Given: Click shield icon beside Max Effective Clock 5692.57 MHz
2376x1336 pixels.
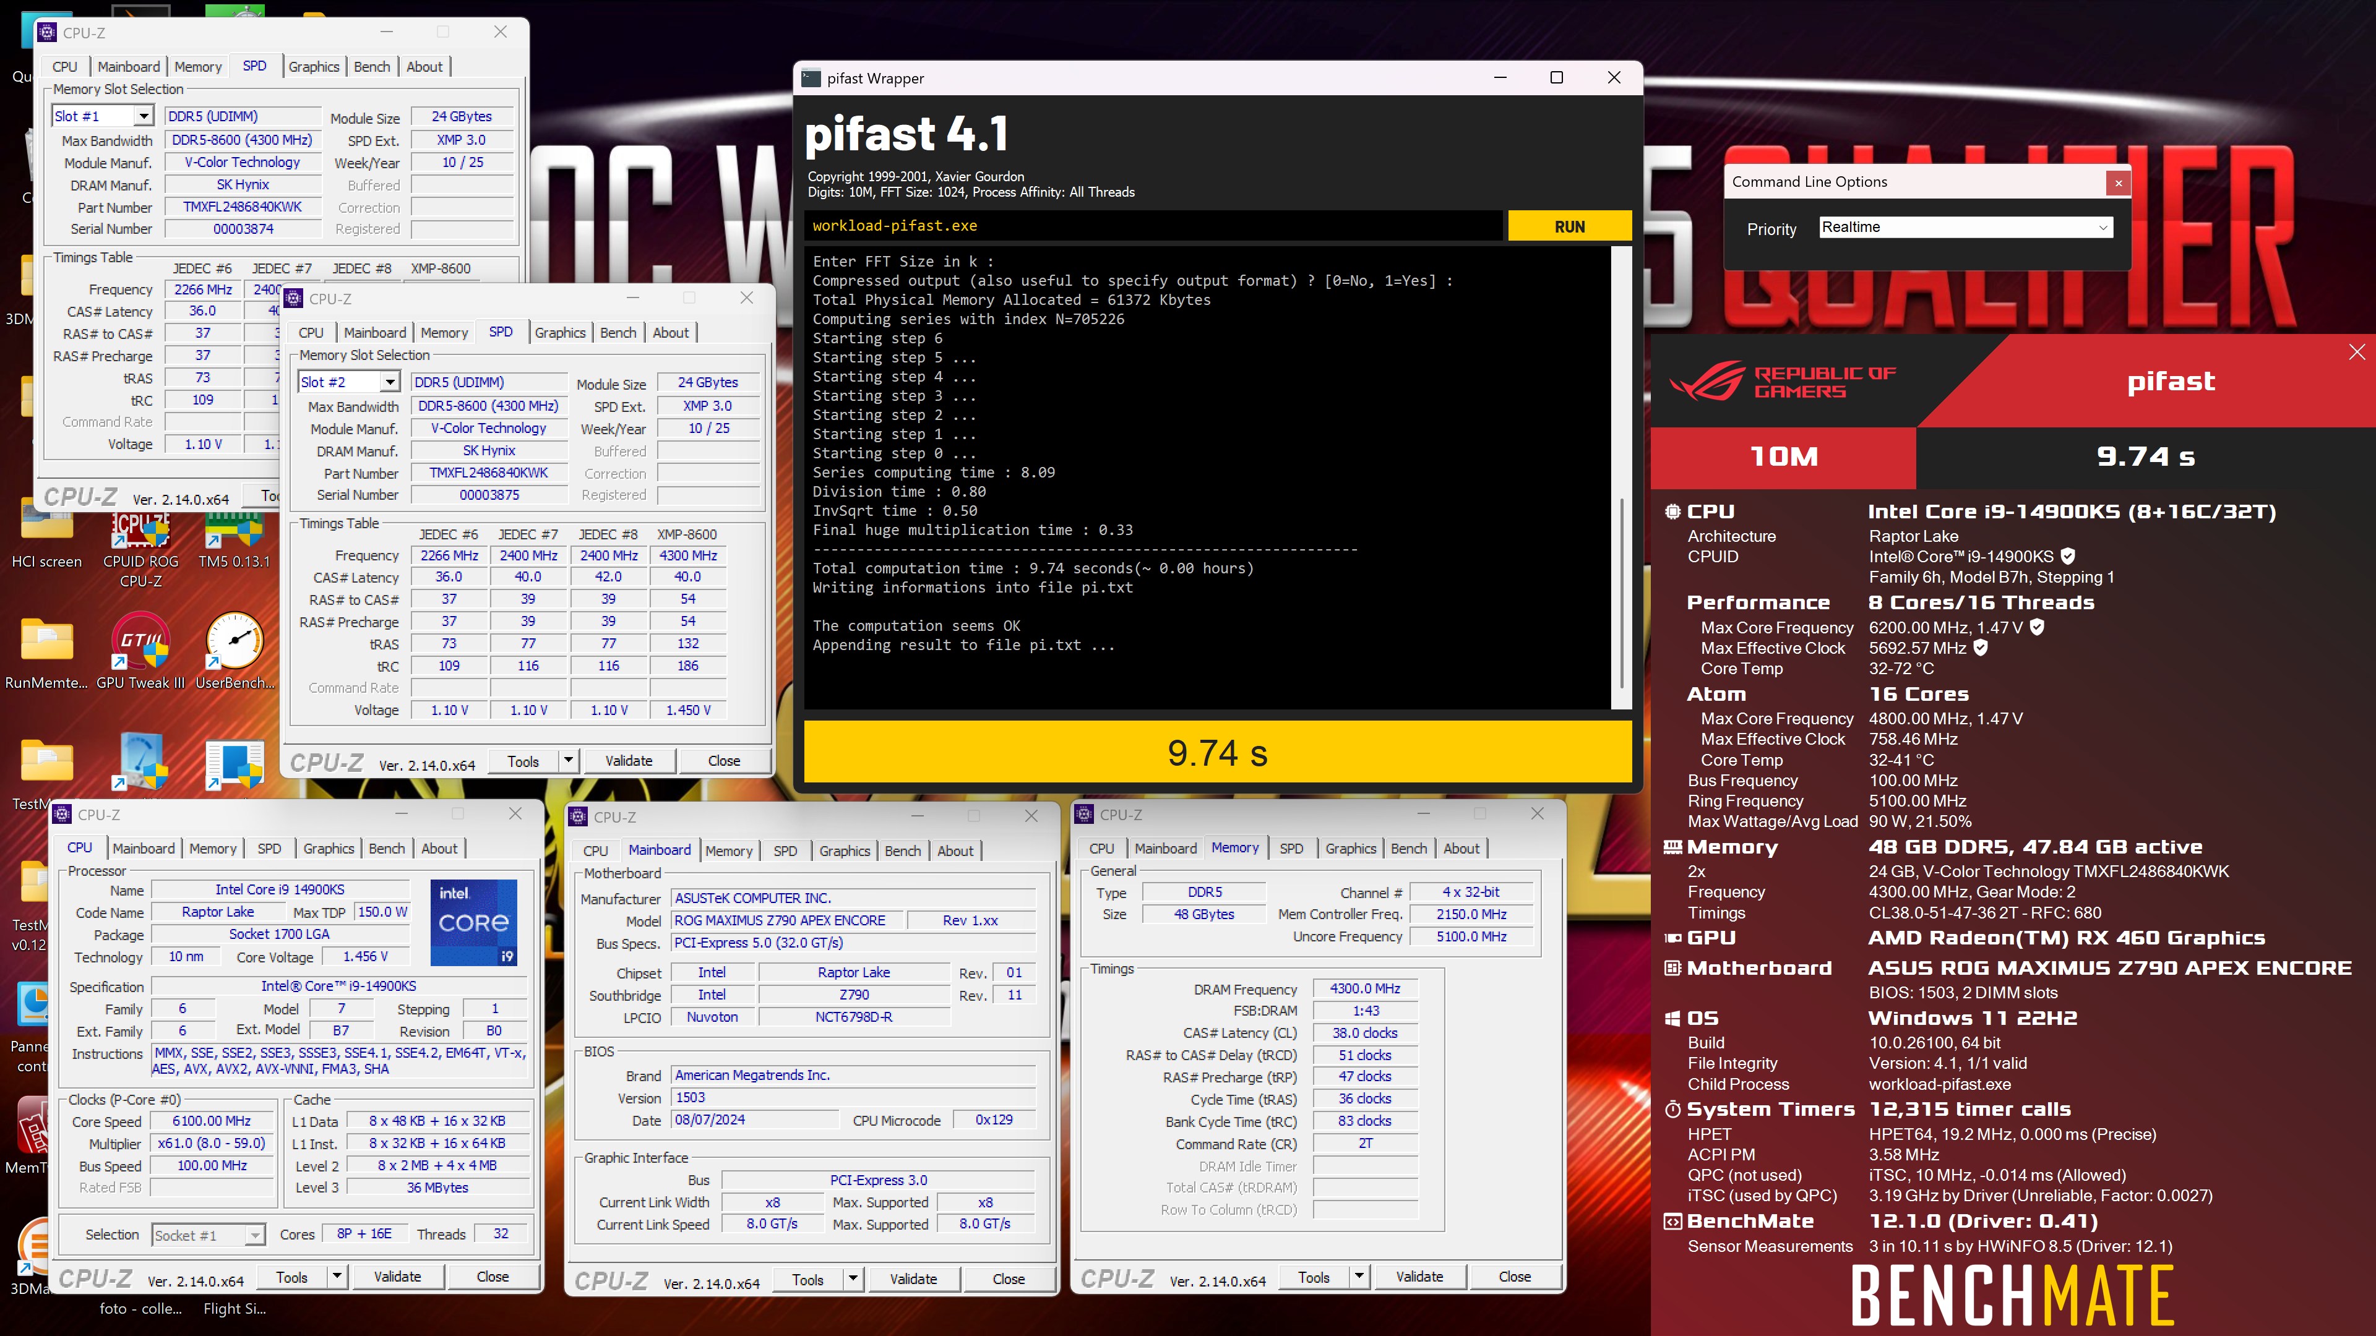Looking at the screenshot, I should (x=1980, y=647).
